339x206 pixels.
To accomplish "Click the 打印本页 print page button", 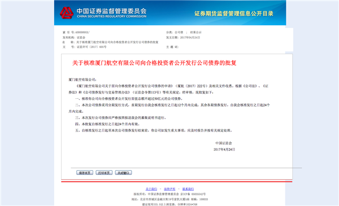I will click(104, 173).
